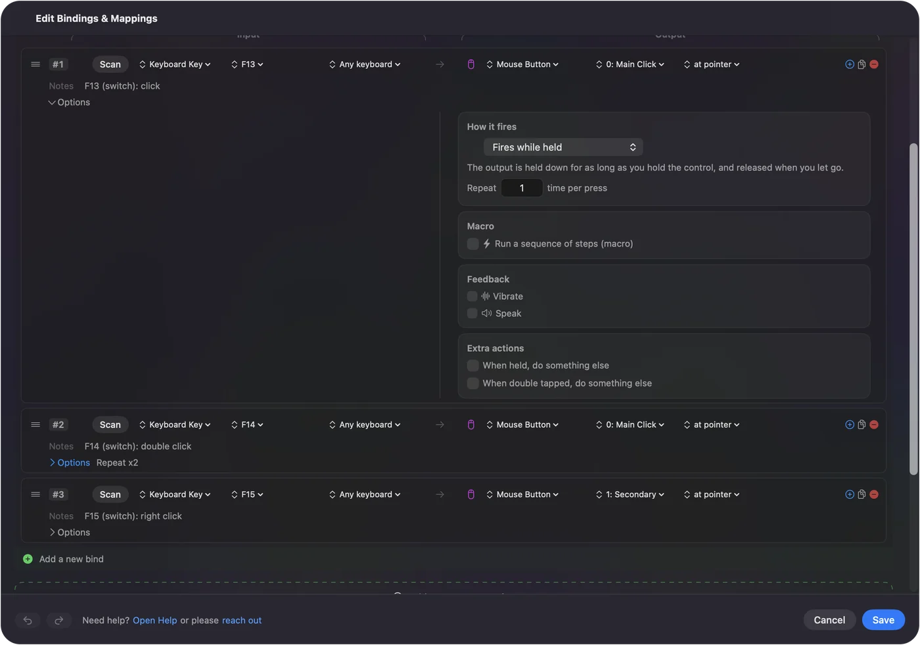This screenshot has height=645, width=920.
Task: Click the vertical scrollbar thumb
Action: [x=913, y=309]
